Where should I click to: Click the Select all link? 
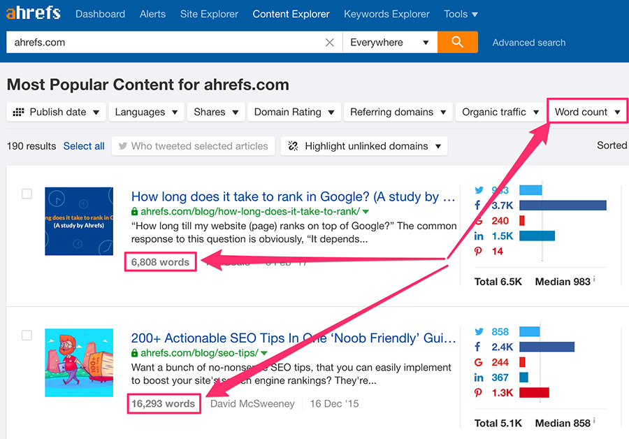click(x=84, y=146)
